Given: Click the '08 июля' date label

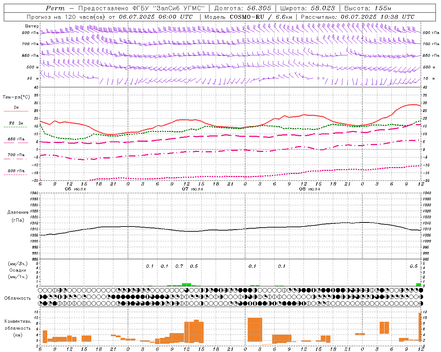Looking at the screenshot, I should (x=309, y=189).
